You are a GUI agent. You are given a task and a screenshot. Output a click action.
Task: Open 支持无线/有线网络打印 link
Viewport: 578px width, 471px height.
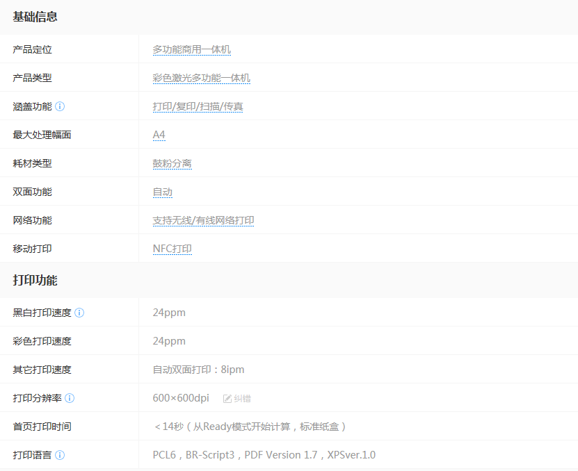pyautogui.click(x=203, y=220)
